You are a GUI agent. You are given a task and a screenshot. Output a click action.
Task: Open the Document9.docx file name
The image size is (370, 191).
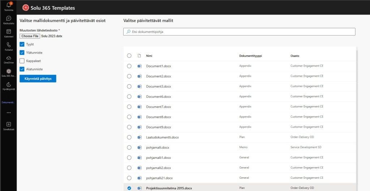tap(159, 127)
